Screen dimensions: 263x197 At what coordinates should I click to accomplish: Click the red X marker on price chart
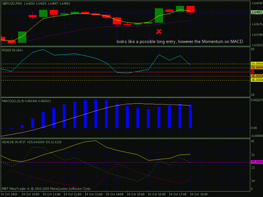click(x=159, y=32)
